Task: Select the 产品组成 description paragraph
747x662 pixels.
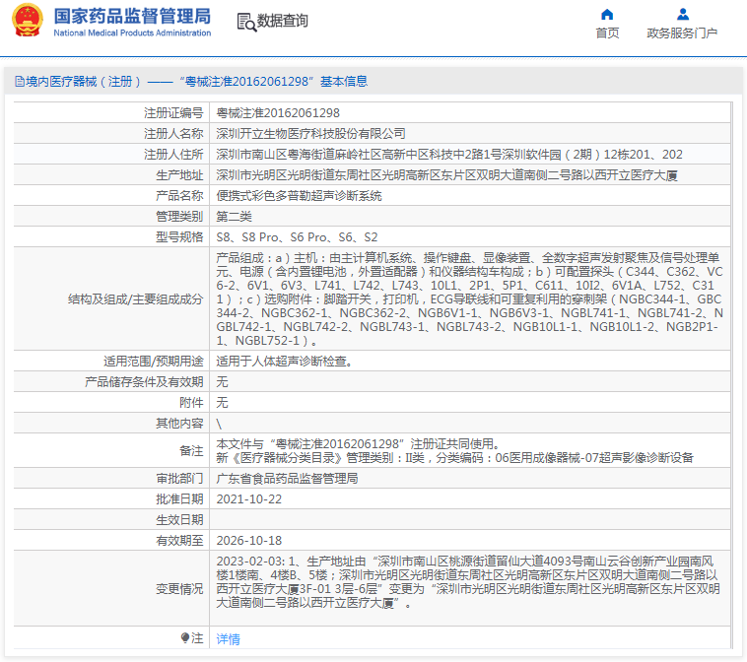Action: click(x=470, y=299)
